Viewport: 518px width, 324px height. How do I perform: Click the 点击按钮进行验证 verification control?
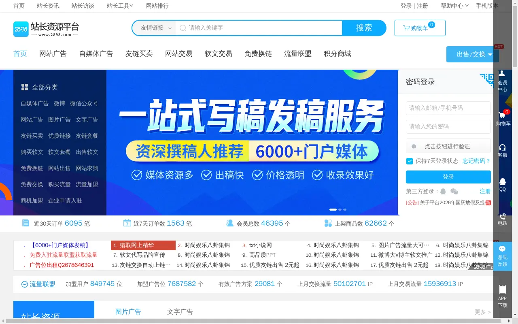click(448, 146)
